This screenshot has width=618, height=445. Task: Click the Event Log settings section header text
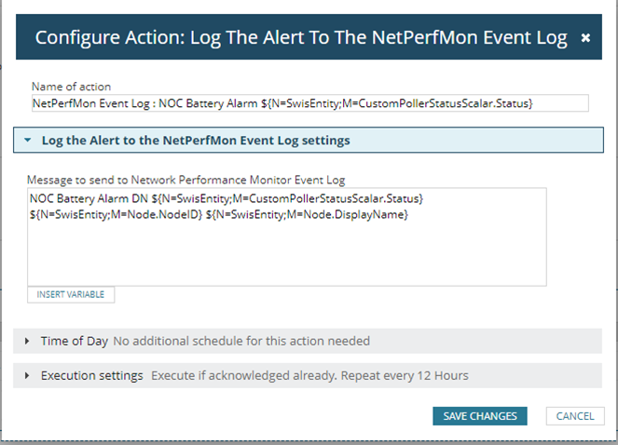(x=196, y=141)
